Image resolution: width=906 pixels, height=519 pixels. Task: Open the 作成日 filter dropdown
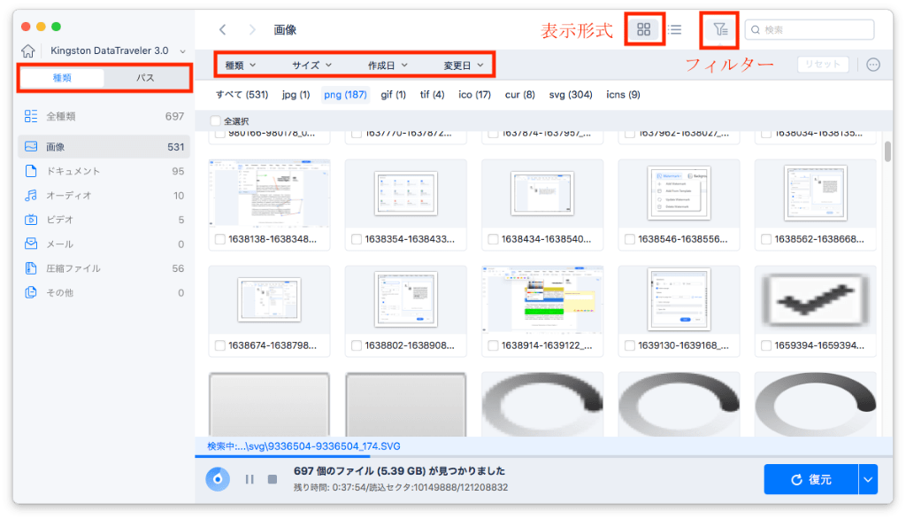click(388, 66)
